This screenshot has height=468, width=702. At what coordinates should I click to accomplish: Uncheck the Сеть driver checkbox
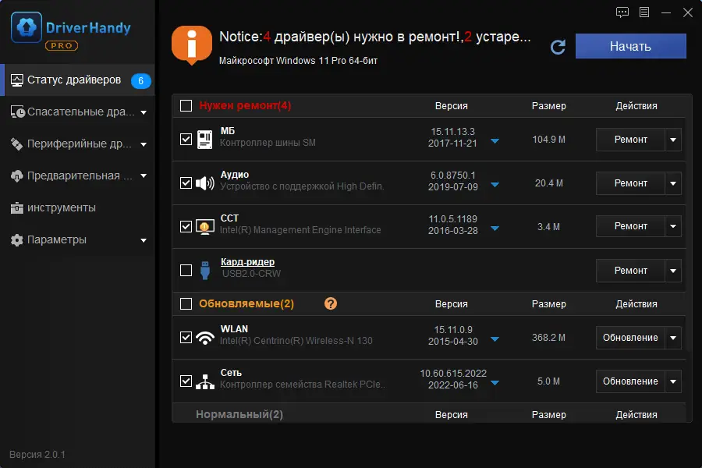[x=186, y=381]
